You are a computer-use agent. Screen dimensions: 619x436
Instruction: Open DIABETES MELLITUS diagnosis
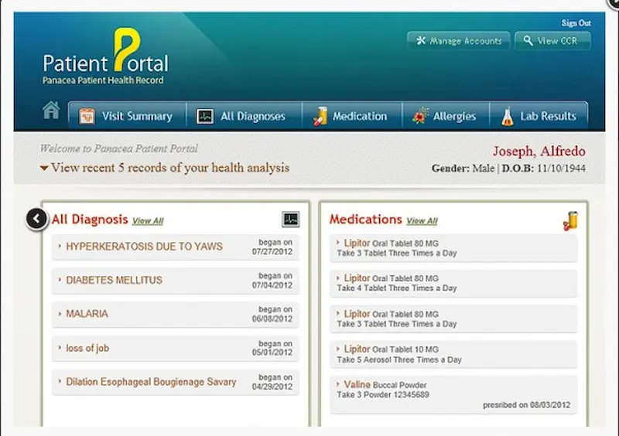tap(114, 280)
